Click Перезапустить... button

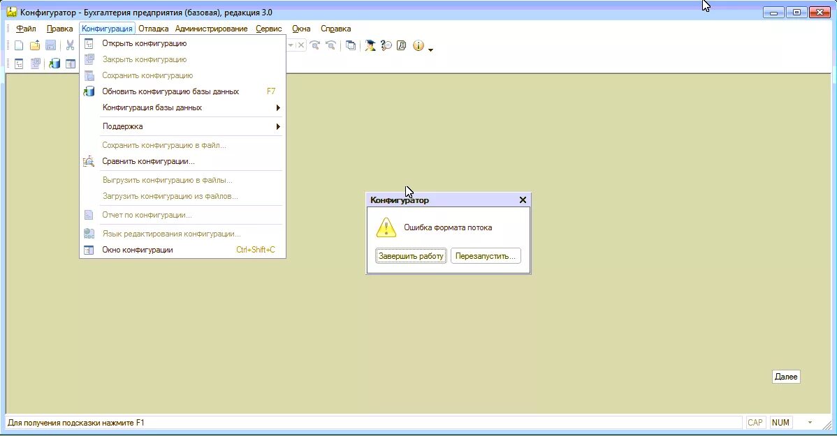coord(486,256)
